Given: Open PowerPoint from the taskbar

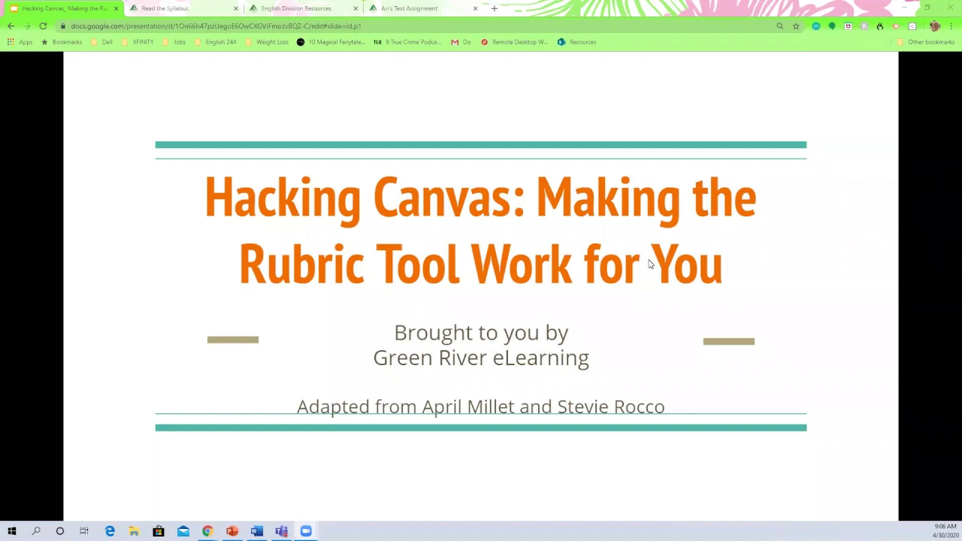Looking at the screenshot, I should [x=232, y=531].
